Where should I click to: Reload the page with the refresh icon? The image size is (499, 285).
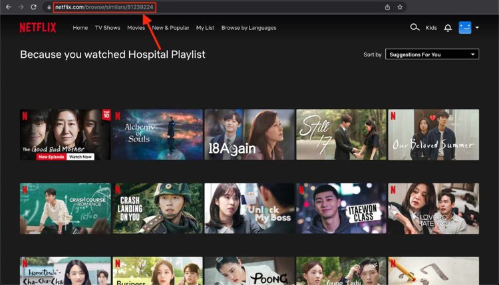pyautogui.click(x=33, y=7)
